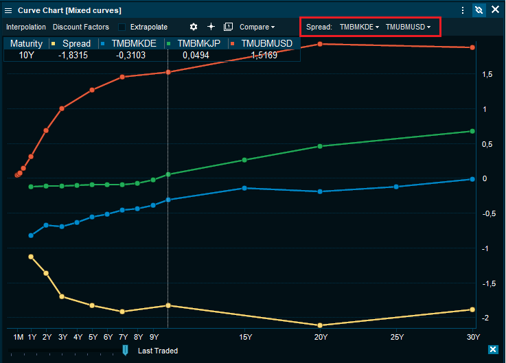The height and width of the screenshot is (363, 506).
Task: Click the copy window icon beside Compare
Action: pos(228,27)
